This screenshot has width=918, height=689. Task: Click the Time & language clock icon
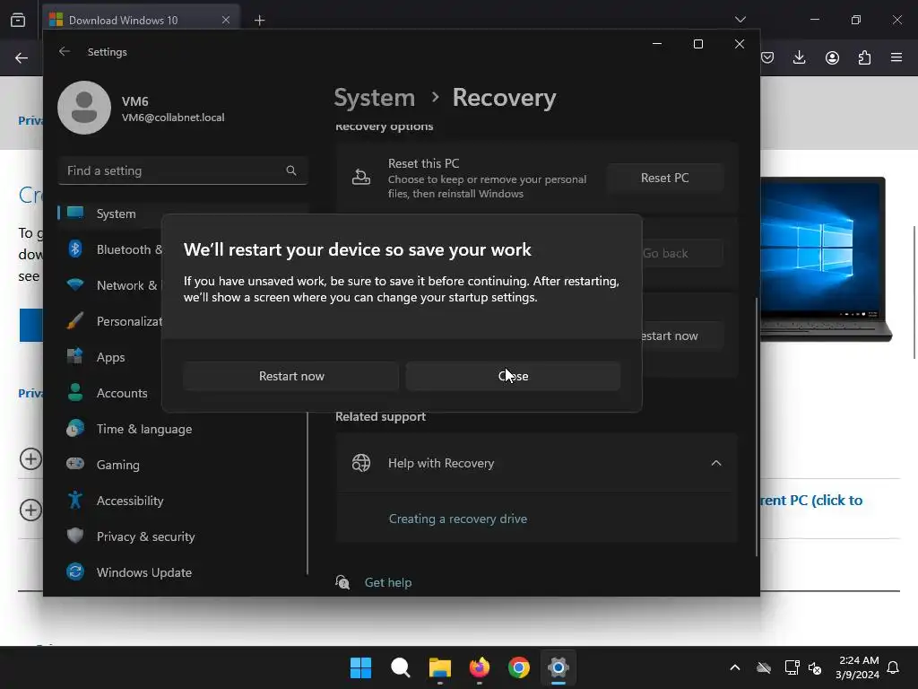coord(75,428)
